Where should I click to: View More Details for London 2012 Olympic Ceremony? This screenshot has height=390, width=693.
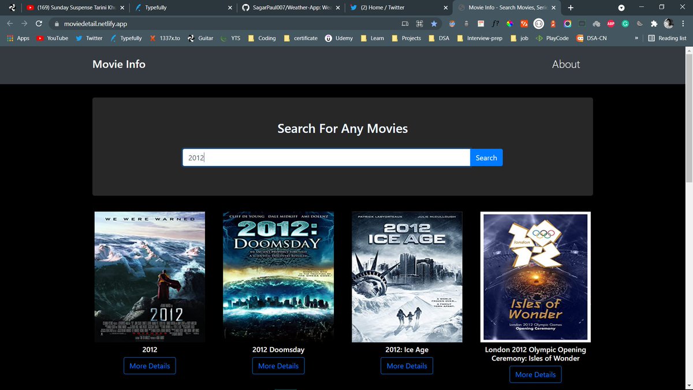coord(535,374)
